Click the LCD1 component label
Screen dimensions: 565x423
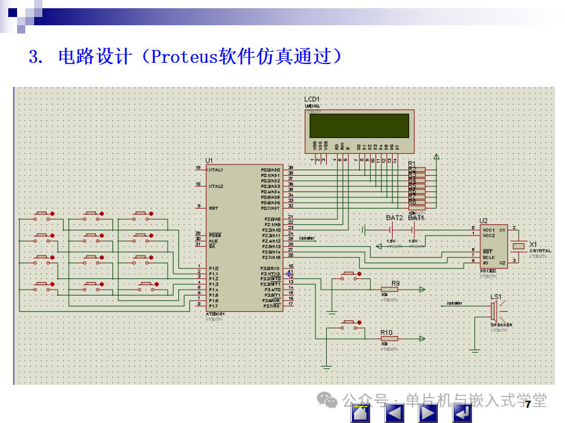click(312, 99)
